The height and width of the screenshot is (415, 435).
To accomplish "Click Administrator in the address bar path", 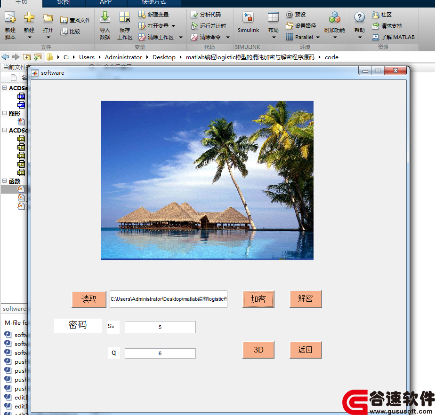I will click(123, 57).
